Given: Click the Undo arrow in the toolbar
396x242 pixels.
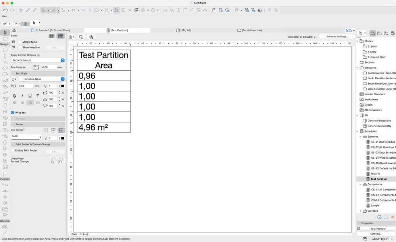Looking at the screenshot, I should point(5,10).
